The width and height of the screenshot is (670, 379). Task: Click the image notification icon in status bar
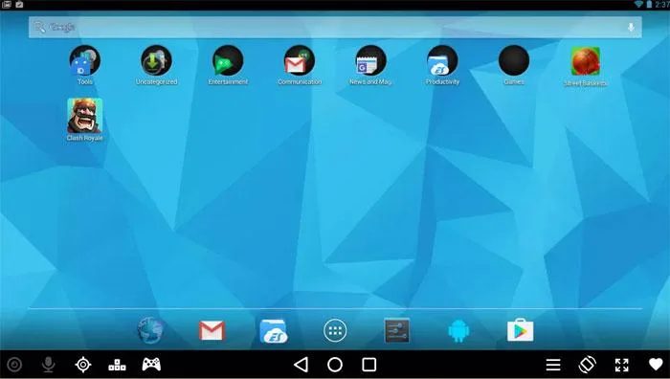pyautogui.click(x=7, y=4)
